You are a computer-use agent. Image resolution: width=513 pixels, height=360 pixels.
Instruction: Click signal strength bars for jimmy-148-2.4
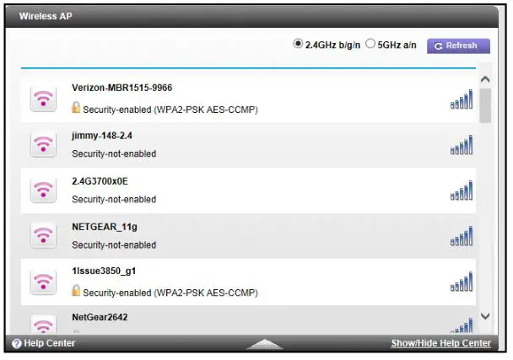click(x=462, y=144)
